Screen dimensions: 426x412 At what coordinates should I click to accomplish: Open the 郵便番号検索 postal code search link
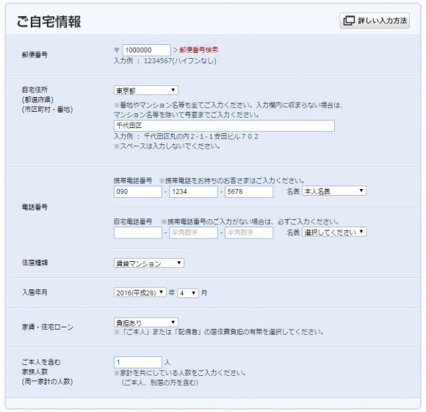(x=198, y=50)
